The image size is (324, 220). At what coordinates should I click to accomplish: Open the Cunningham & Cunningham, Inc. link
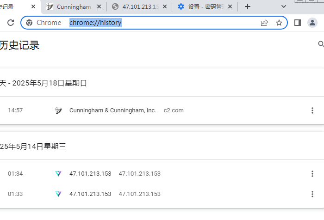coord(112,110)
